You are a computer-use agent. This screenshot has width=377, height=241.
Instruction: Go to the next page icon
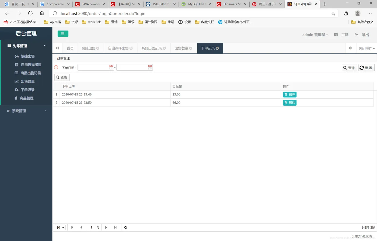[106, 228]
